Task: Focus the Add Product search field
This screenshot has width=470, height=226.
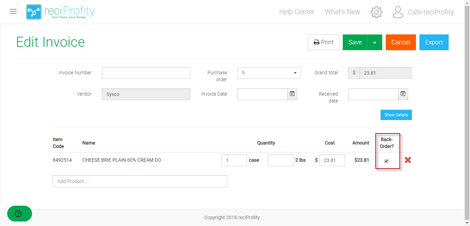Action: pos(140,181)
